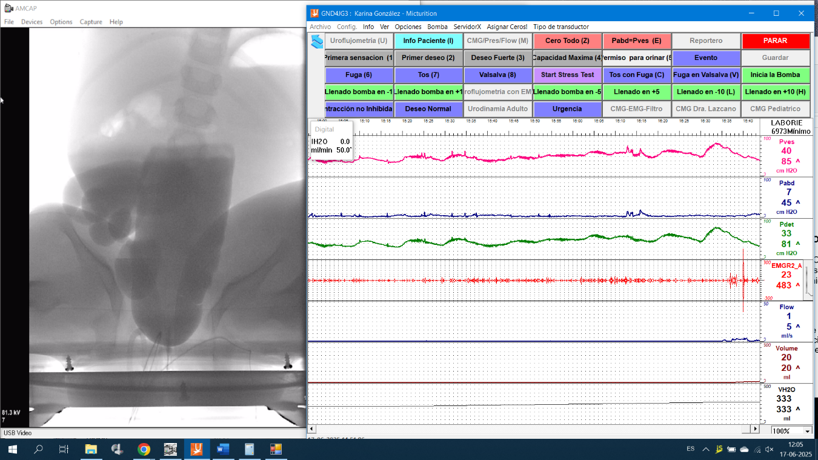Click the muted speaker volume tray icon

tap(770, 449)
